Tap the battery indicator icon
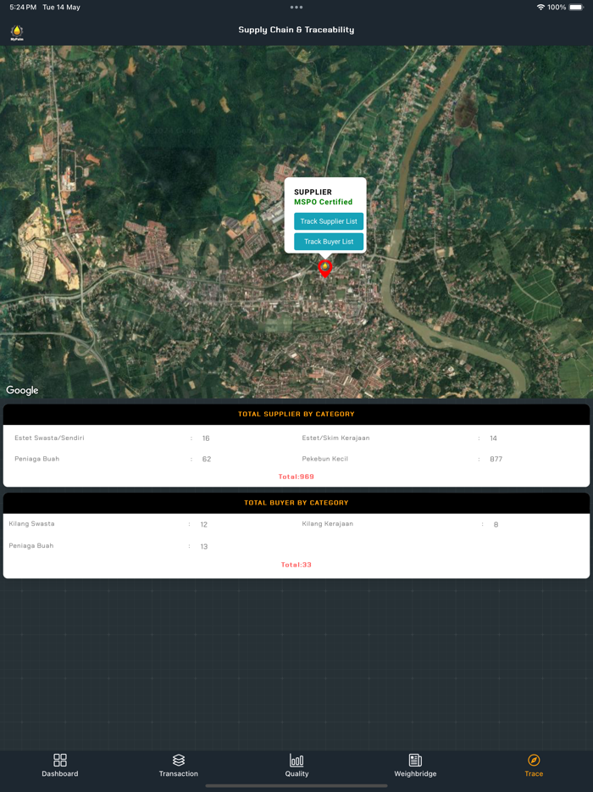This screenshot has height=792, width=593. click(576, 7)
